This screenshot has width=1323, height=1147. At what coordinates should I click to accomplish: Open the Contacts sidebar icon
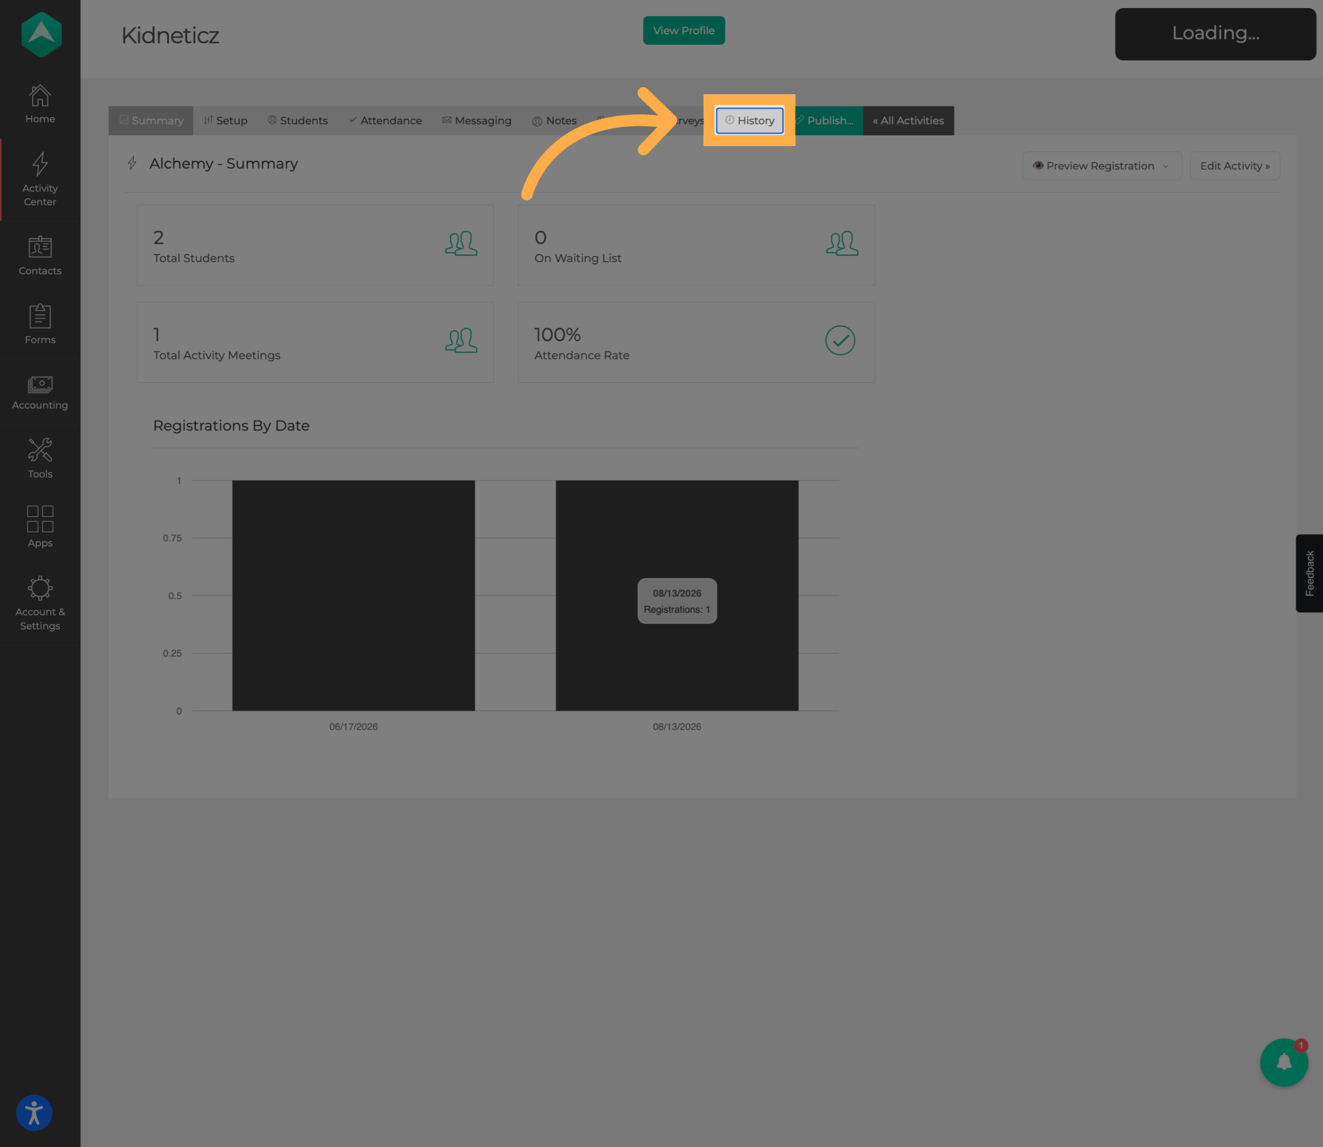40,247
